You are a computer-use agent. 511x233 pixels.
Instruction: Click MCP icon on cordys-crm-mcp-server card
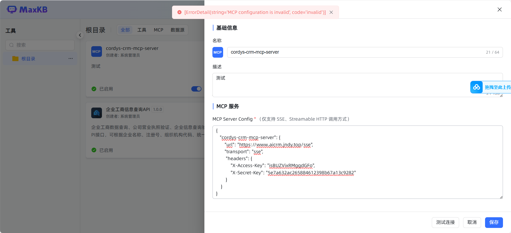coord(96,52)
